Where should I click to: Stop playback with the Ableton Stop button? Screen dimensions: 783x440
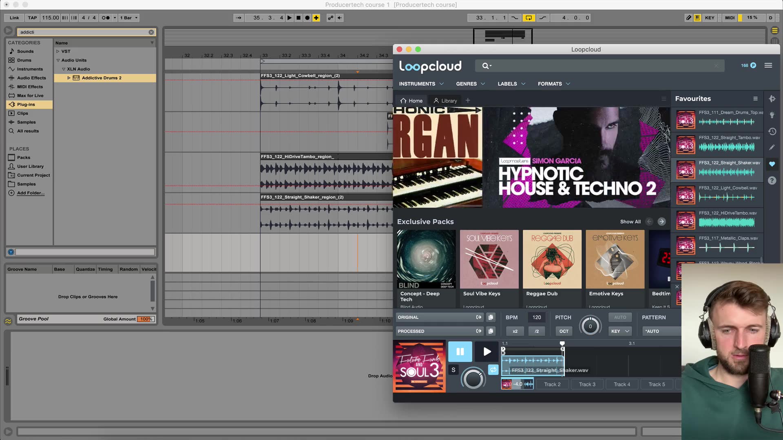[x=299, y=18]
